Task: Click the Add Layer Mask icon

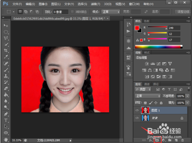Action: pos(157,140)
